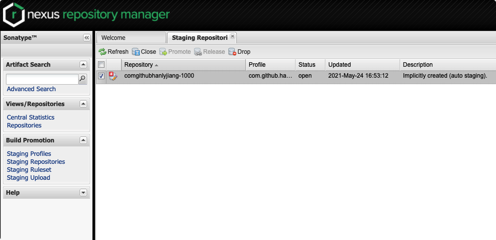Viewport: 496px width, 240px height.
Task: Sort by the Status column header
Action: click(x=310, y=65)
